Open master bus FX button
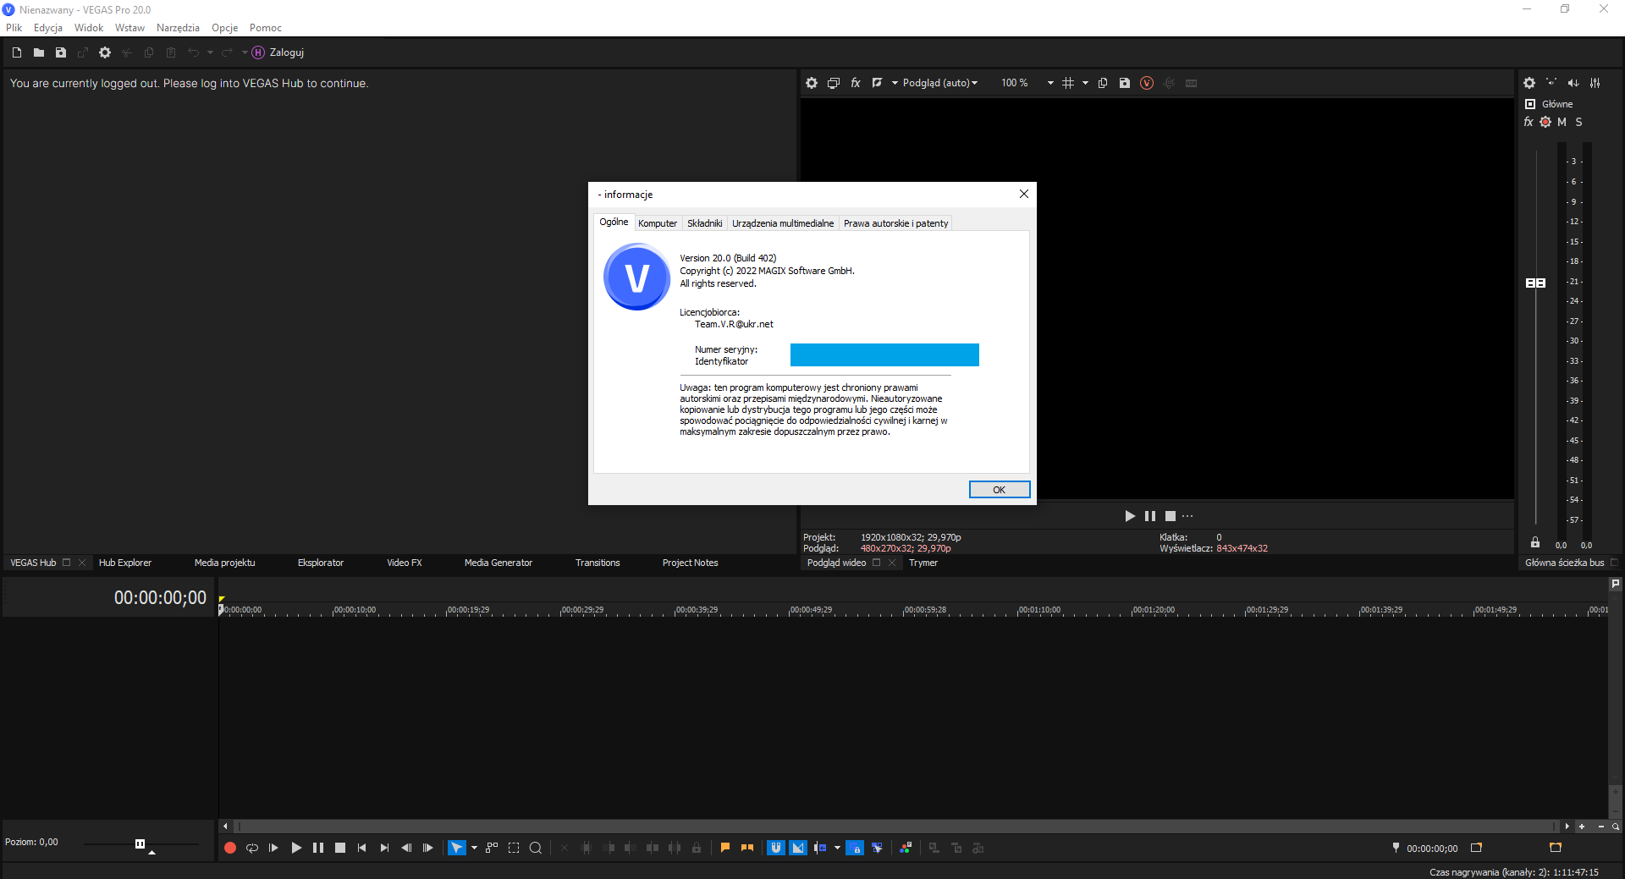 [1529, 122]
